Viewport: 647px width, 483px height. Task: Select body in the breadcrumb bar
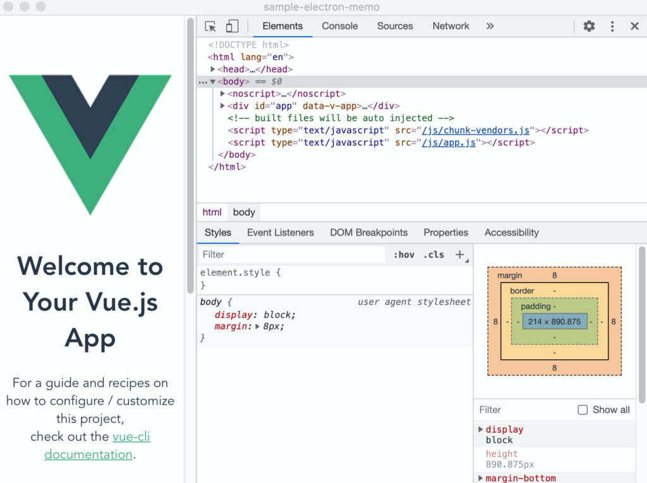coord(244,212)
